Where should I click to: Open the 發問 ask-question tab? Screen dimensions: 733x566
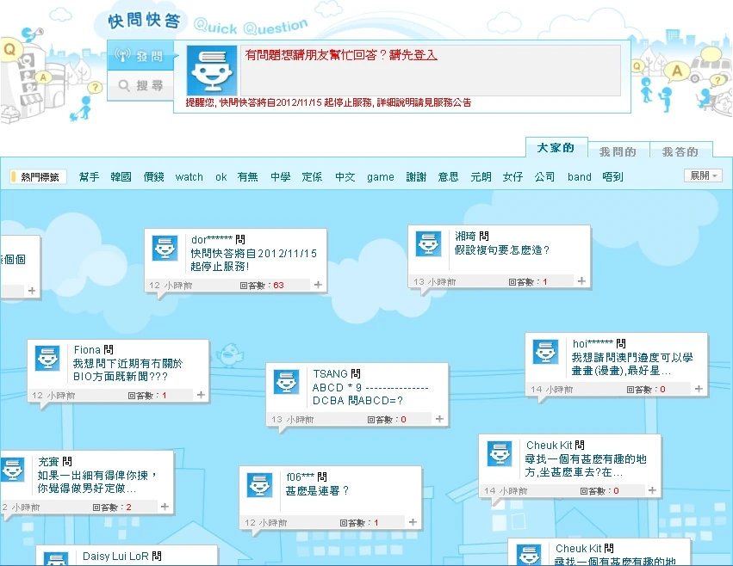coord(140,56)
